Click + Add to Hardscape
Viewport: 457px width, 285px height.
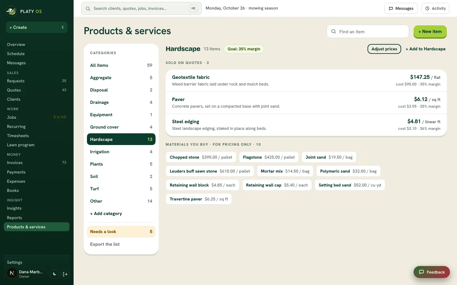click(x=426, y=49)
